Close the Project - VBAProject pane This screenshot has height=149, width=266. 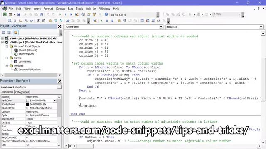tap(59, 26)
